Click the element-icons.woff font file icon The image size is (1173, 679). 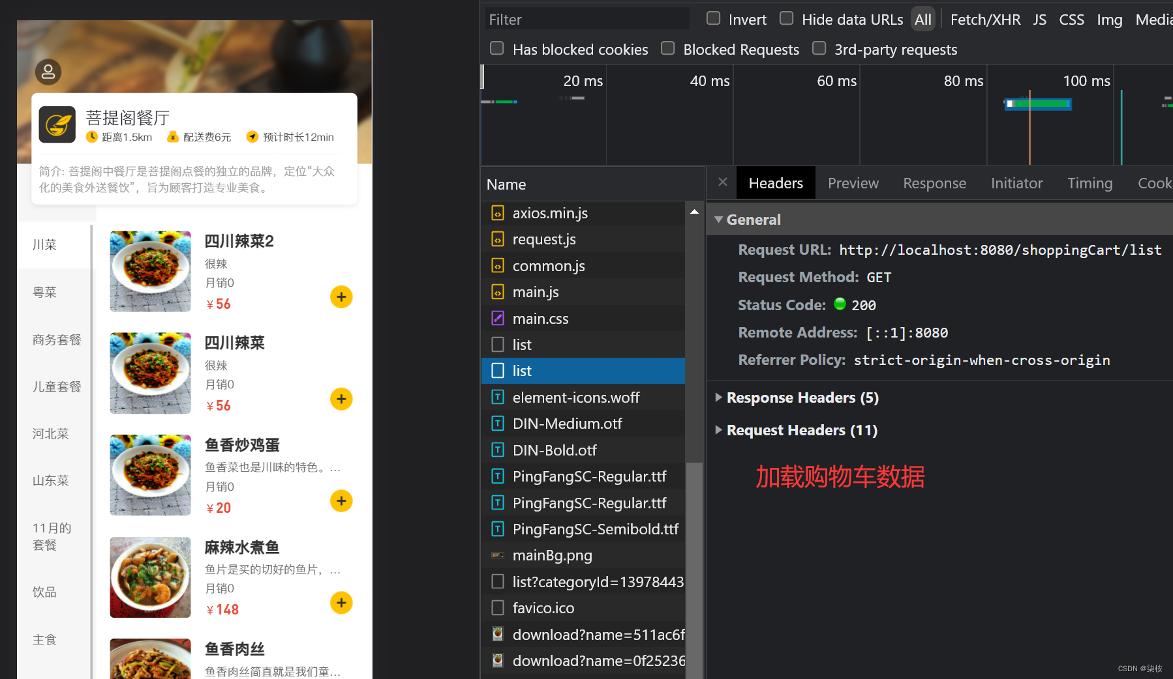498,397
